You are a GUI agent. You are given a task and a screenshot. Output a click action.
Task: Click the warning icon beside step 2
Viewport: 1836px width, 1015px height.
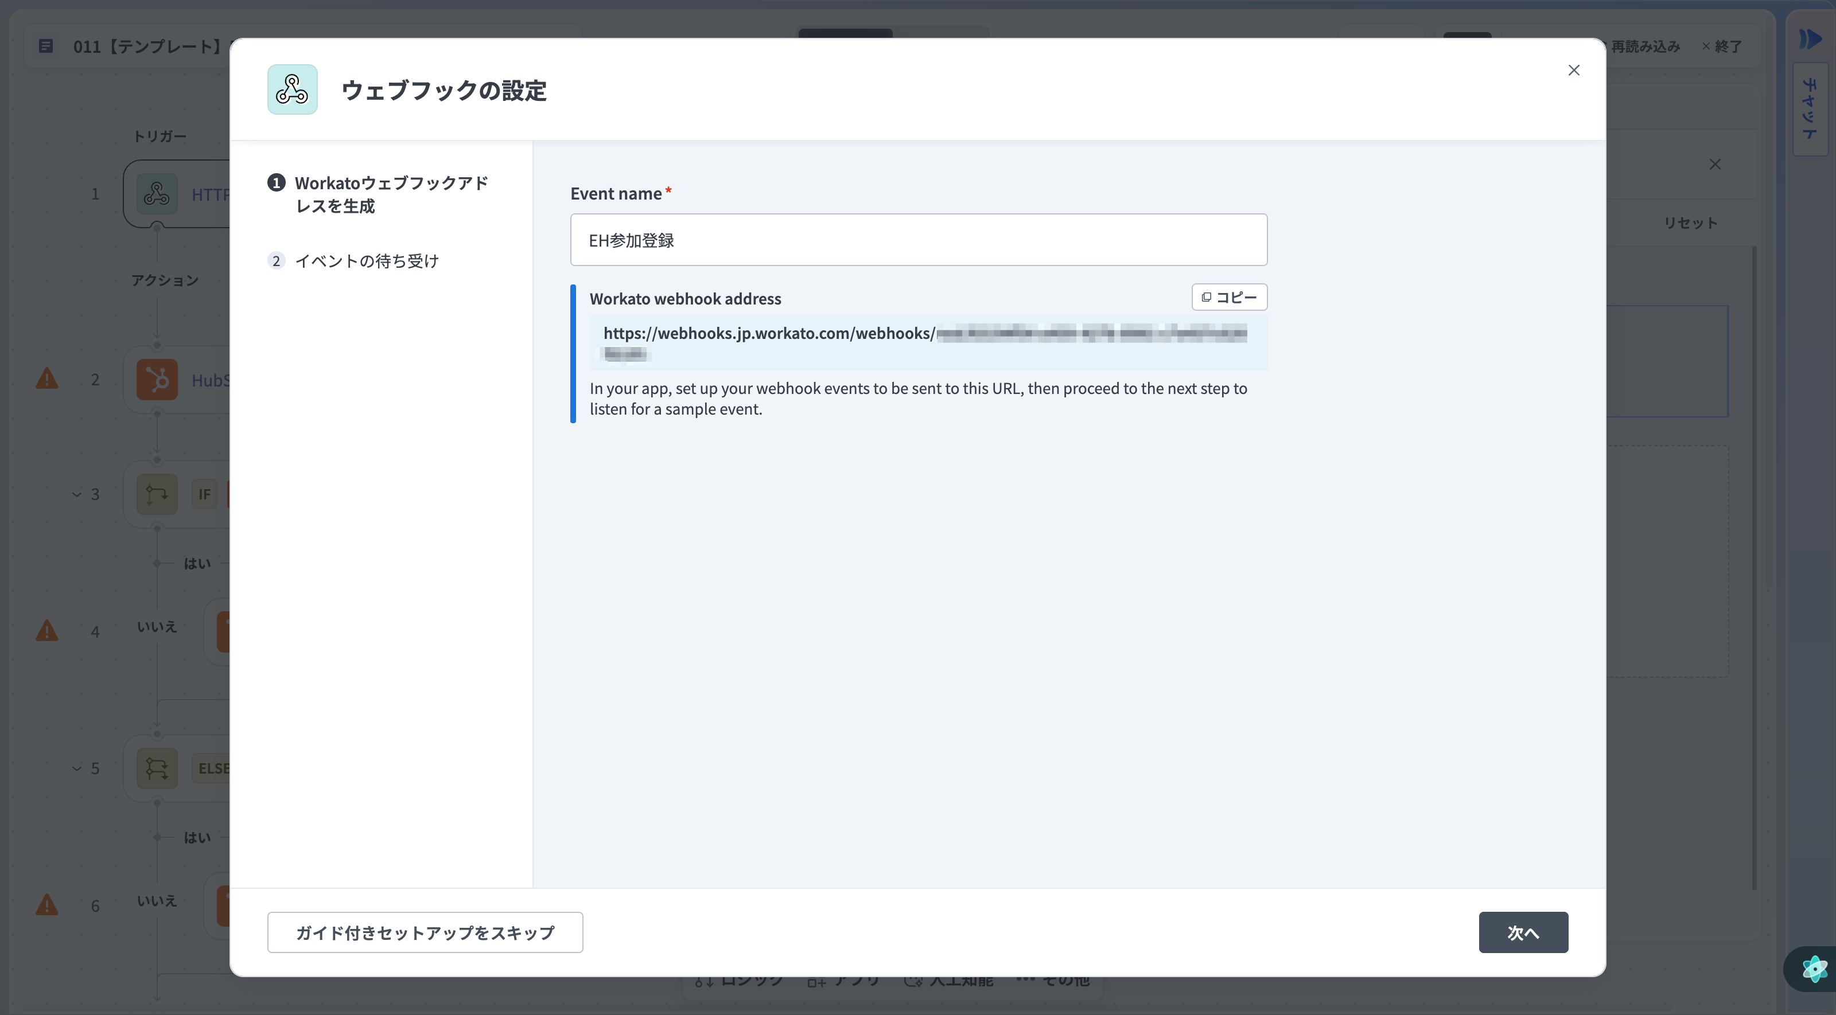[47, 378]
